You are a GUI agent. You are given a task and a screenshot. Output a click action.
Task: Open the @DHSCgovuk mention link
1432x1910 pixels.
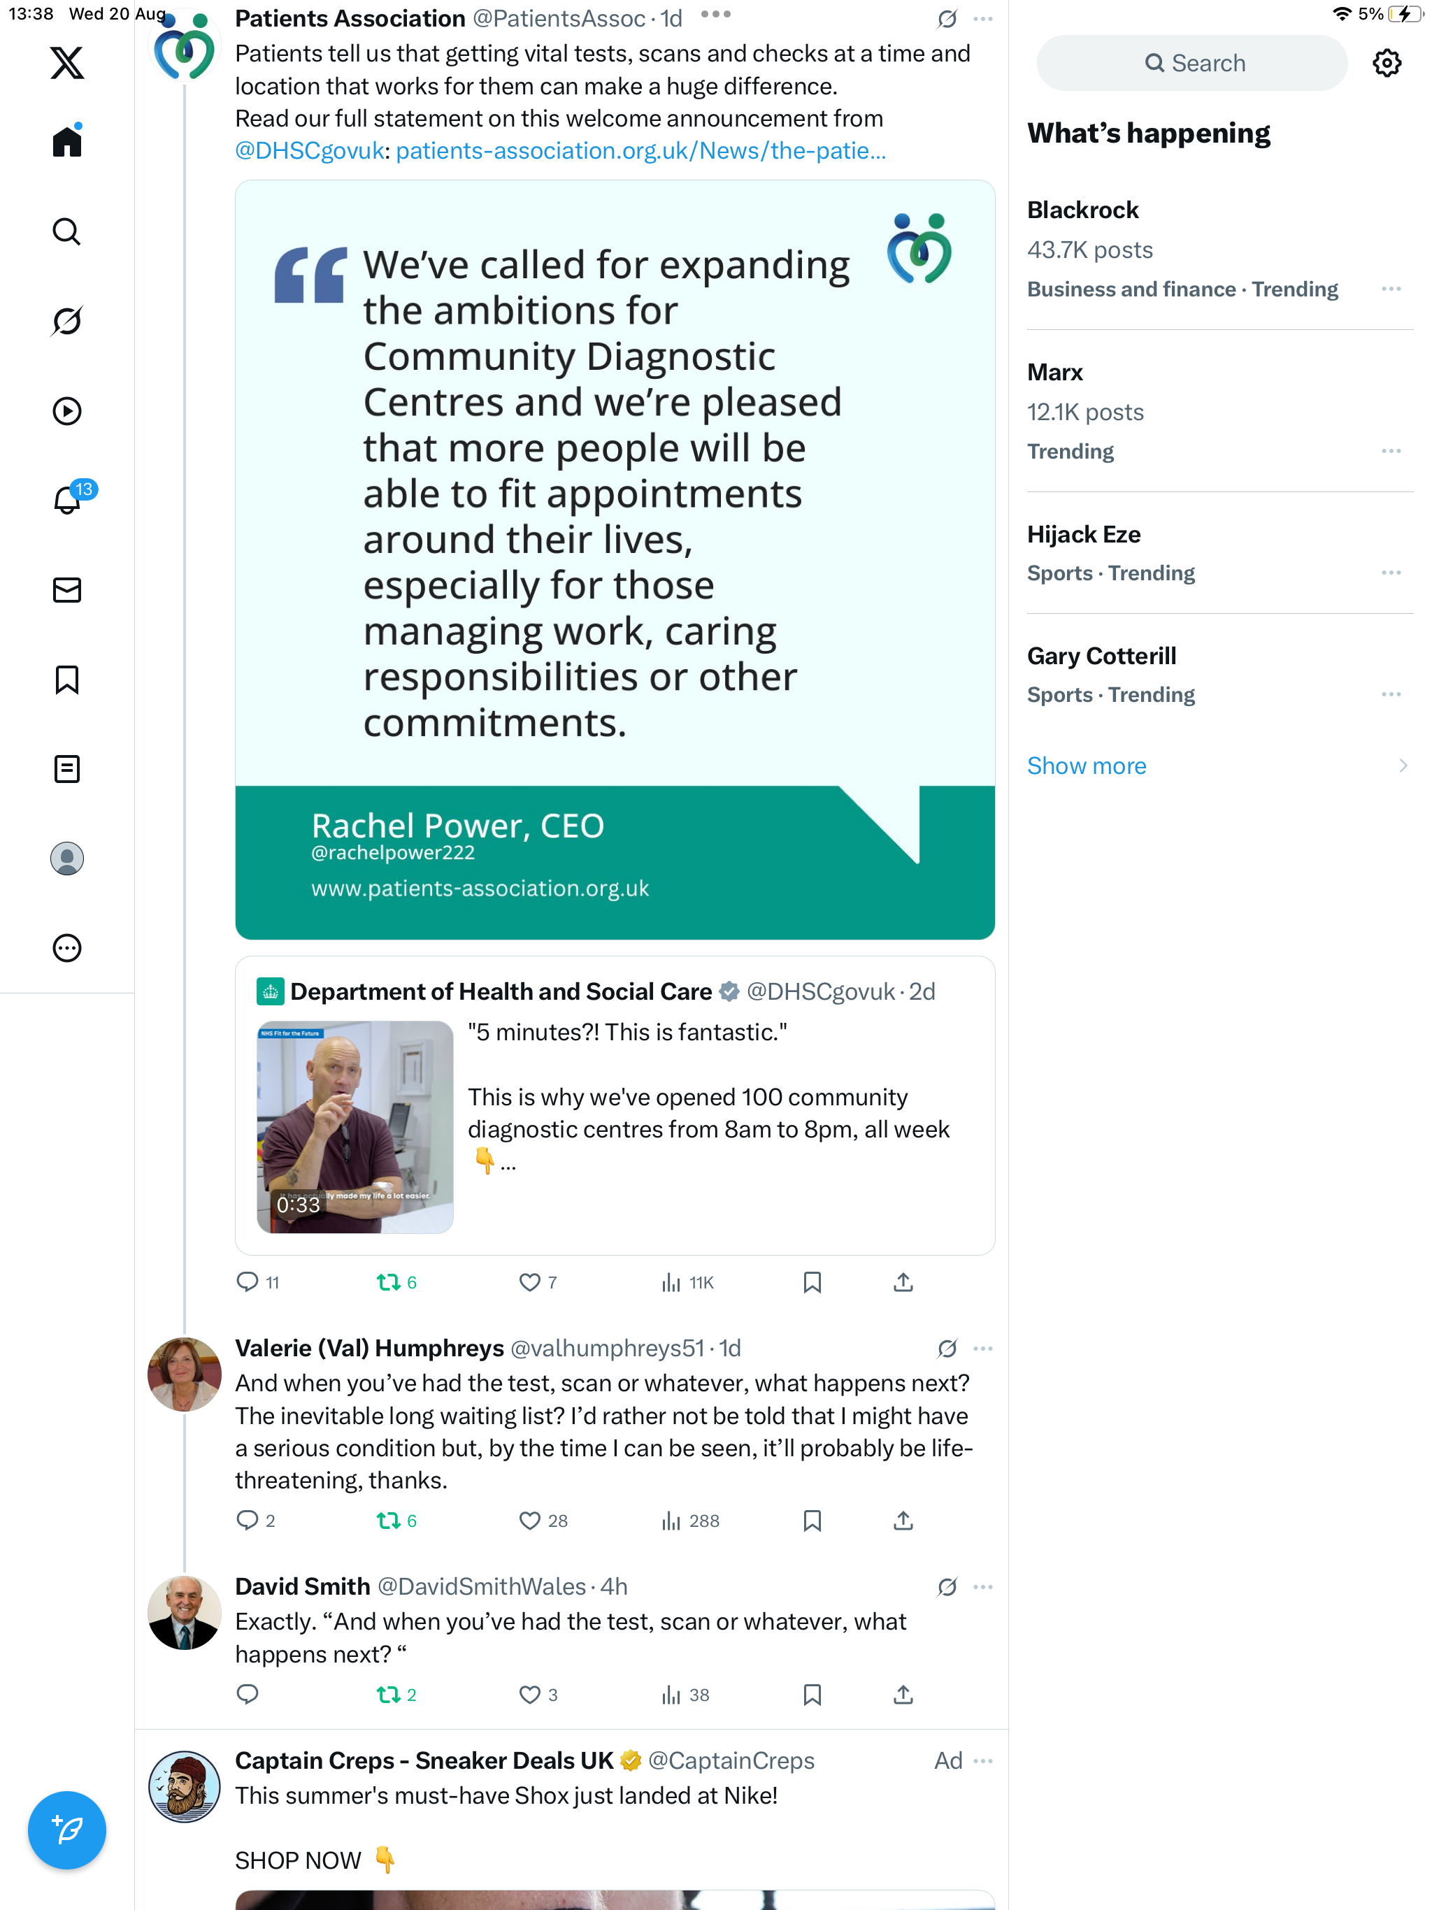309,151
